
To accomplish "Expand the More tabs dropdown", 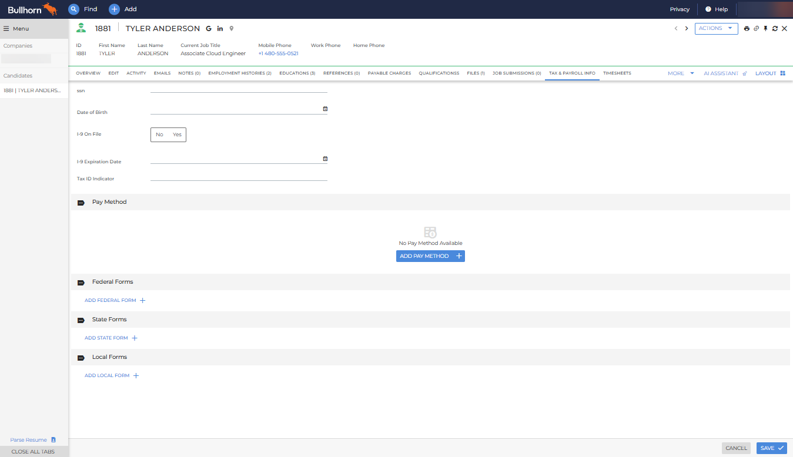I will click(x=681, y=73).
